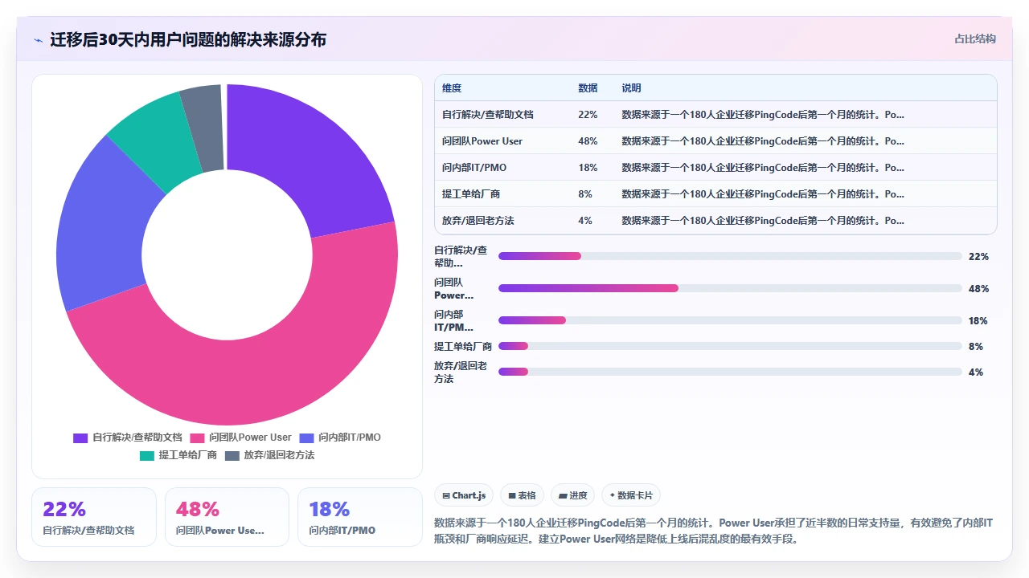Viewport: 1029px width, 578px height.
Task: Select table row 放弃/退回老方法
Action: click(715, 220)
